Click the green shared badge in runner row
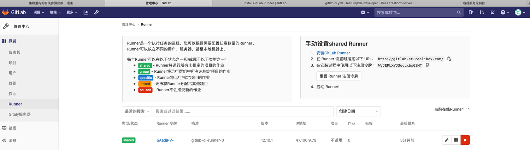This screenshot has width=530, height=150. [129, 140]
